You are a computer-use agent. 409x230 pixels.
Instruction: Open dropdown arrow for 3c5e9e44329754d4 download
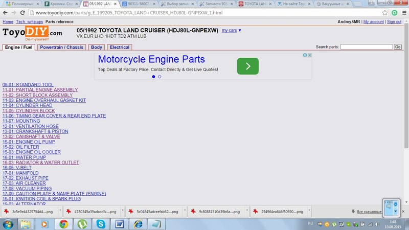click(60, 211)
